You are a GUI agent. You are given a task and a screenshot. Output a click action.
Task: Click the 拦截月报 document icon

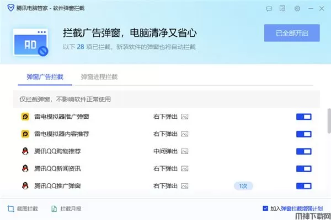[x=54, y=208]
